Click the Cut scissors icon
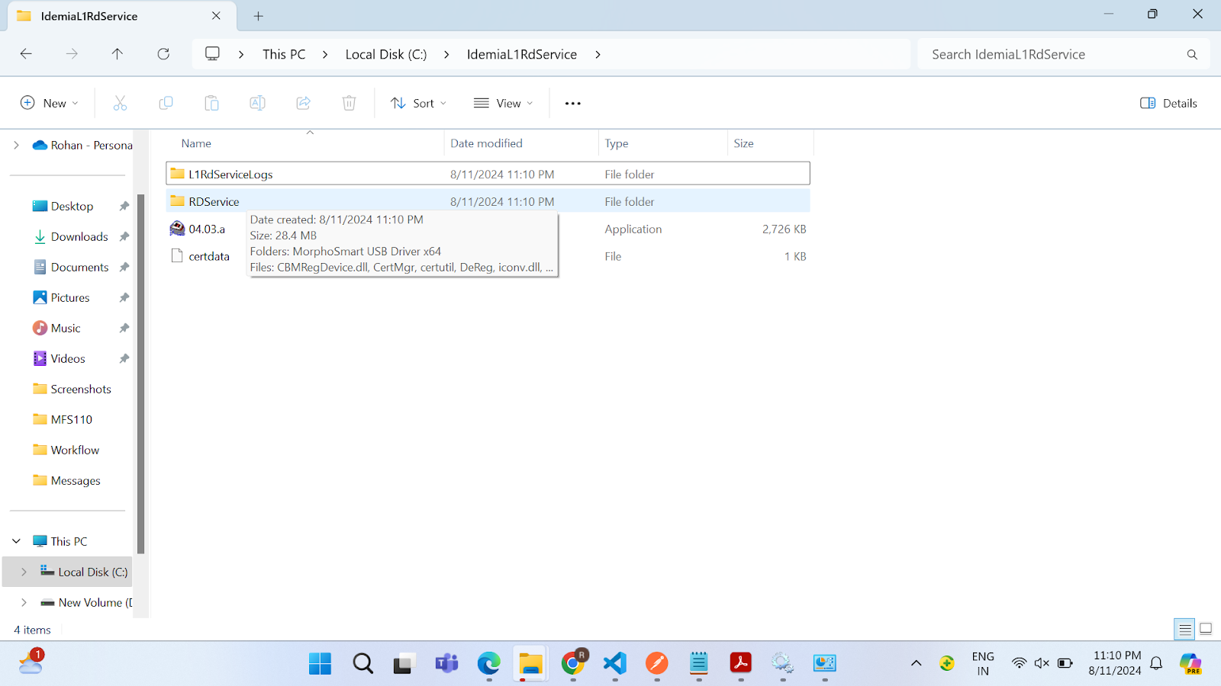 click(x=120, y=103)
